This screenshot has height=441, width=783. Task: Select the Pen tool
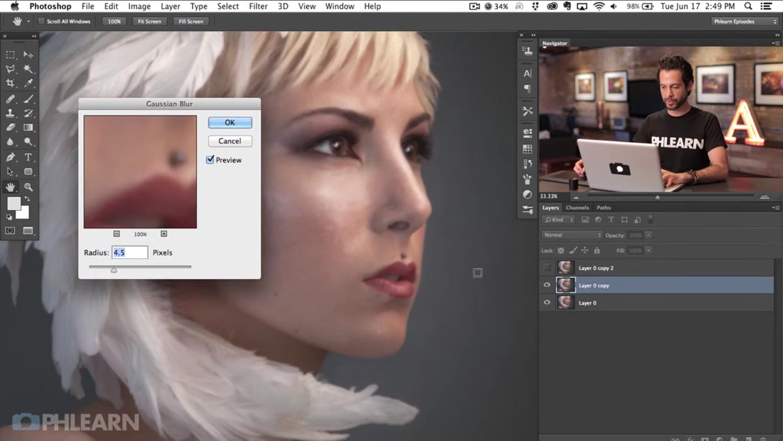tap(10, 157)
